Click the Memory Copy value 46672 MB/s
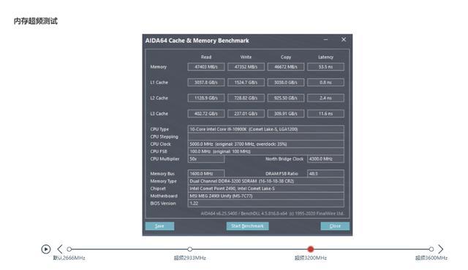The height and width of the screenshot is (270, 468). tap(286, 66)
